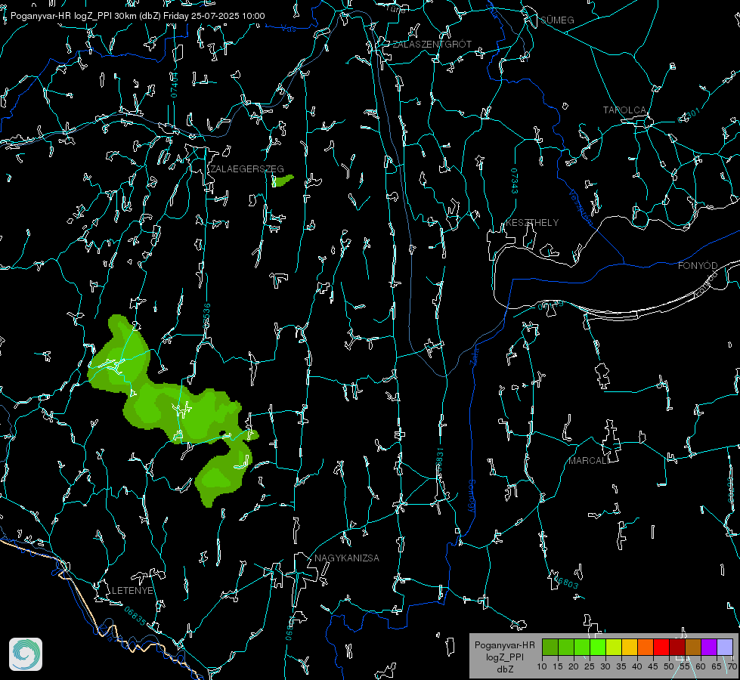740x680 pixels.
Task: Click the legend value 10 at scale start
Action: (x=542, y=666)
